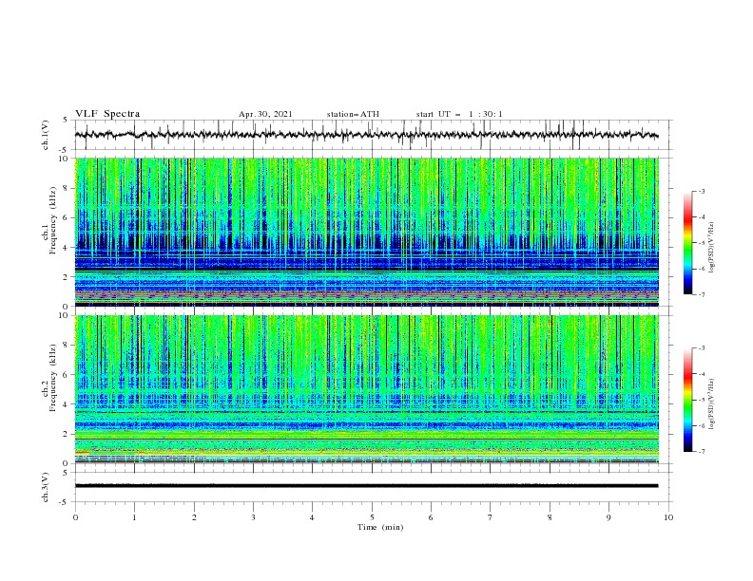This screenshot has height=581, width=753.
Task: Click the ch.3 flat black waveform trace
Action: pos(366,486)
